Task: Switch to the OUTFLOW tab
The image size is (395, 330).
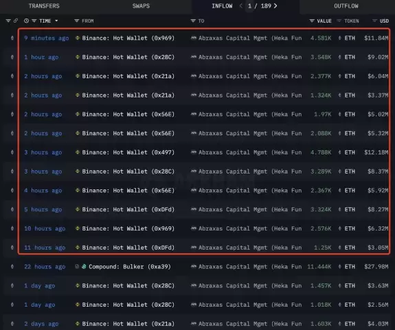Action: (346, 6)
